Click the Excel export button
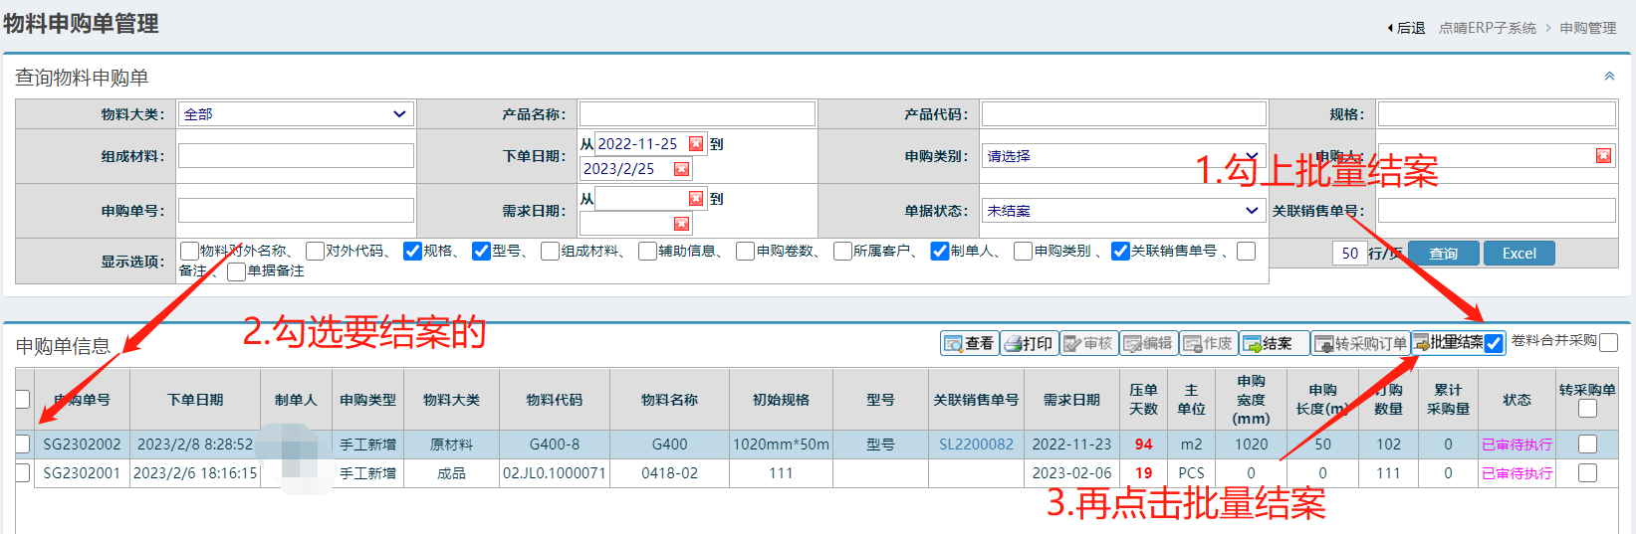 [x=1519, y=254]
